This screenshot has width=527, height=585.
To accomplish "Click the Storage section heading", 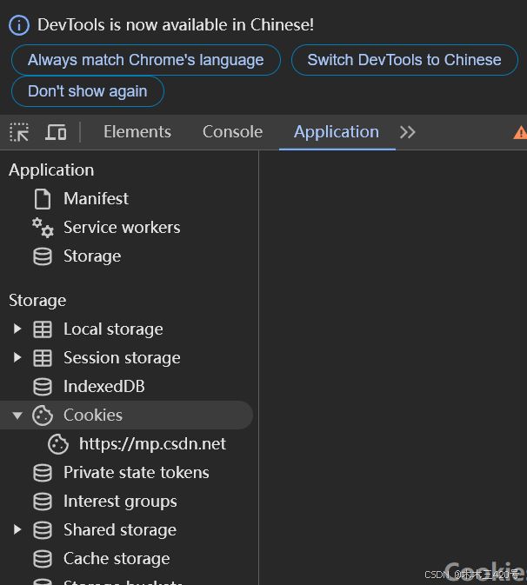I will click(37, 301).
